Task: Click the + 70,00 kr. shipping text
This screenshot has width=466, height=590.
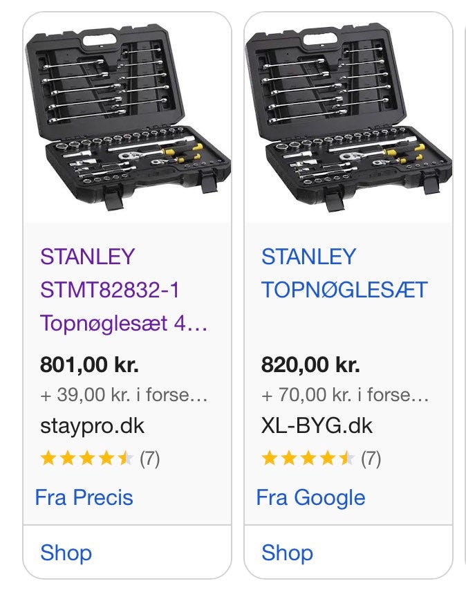Action: tap(345, 395)
